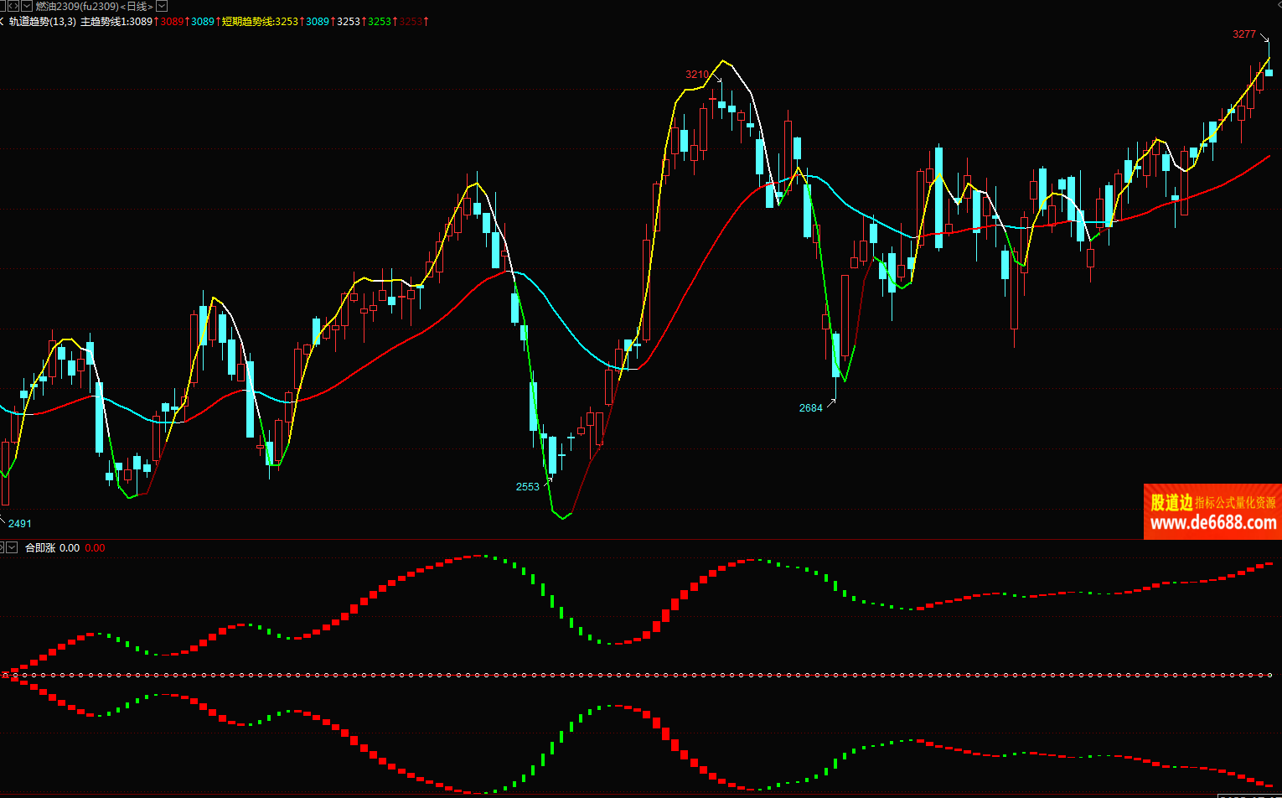Click the red 0.00 value next to 合即涨

96,548
